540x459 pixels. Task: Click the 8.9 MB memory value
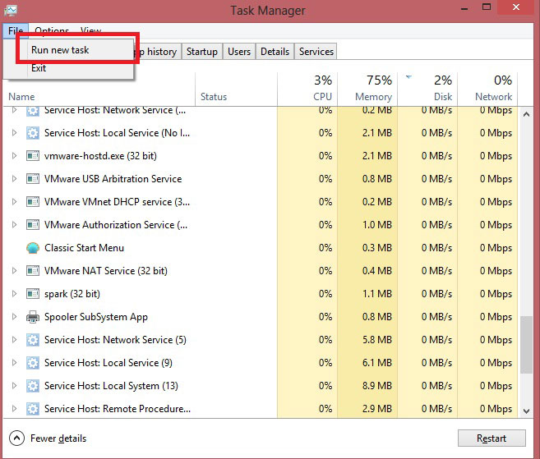point(376,386)
